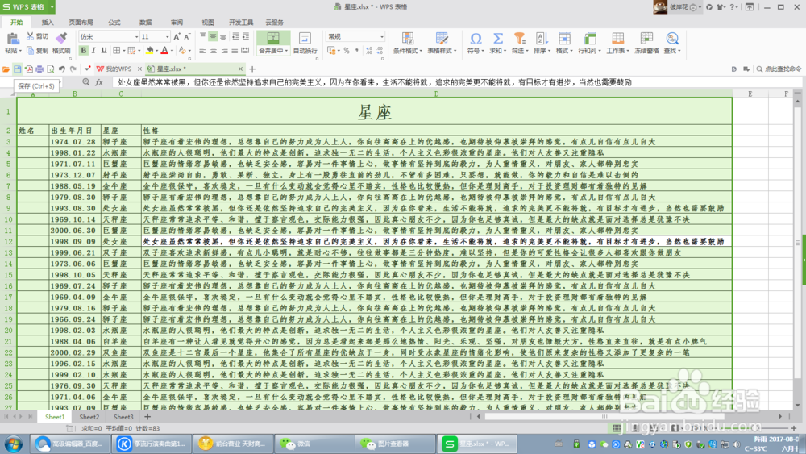Click the Sort (排序) A-Z icon

coord(542,39)
